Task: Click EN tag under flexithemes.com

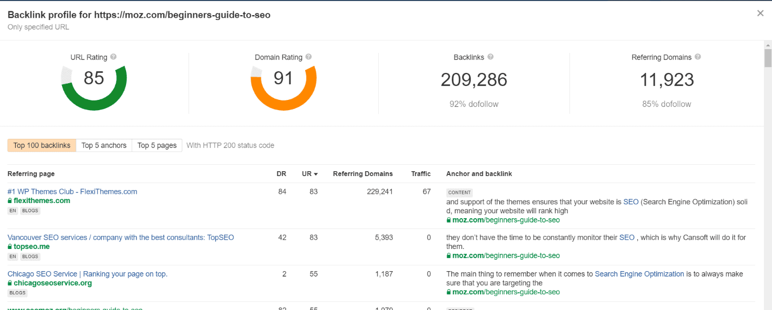Action: point(12,211)
